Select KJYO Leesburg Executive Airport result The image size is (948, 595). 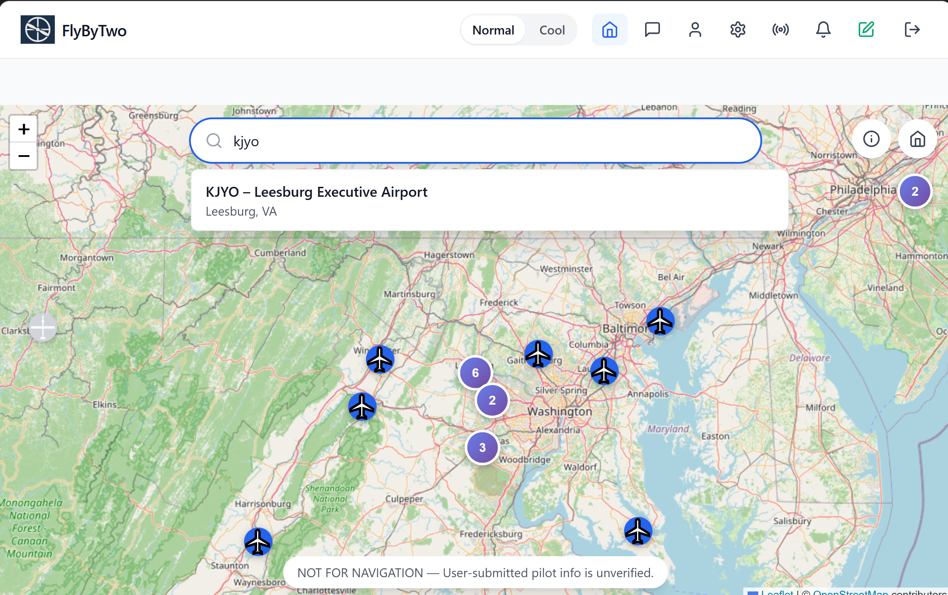click(489, 200)
